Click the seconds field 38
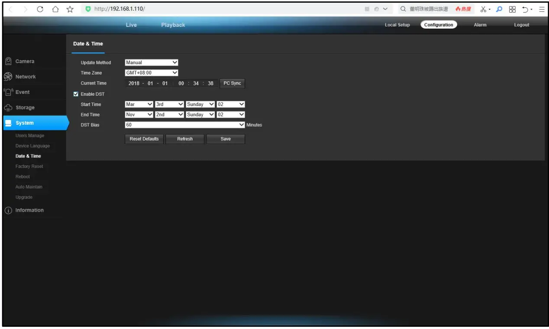549x329 pixels. coord(210,84)
